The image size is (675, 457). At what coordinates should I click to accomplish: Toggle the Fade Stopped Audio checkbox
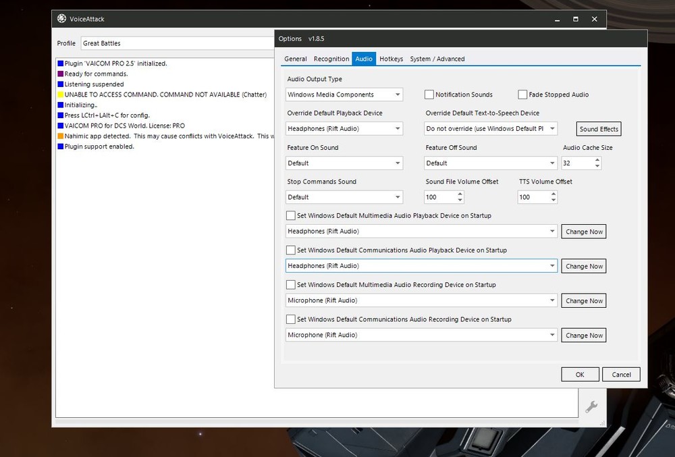coord(522,95)
